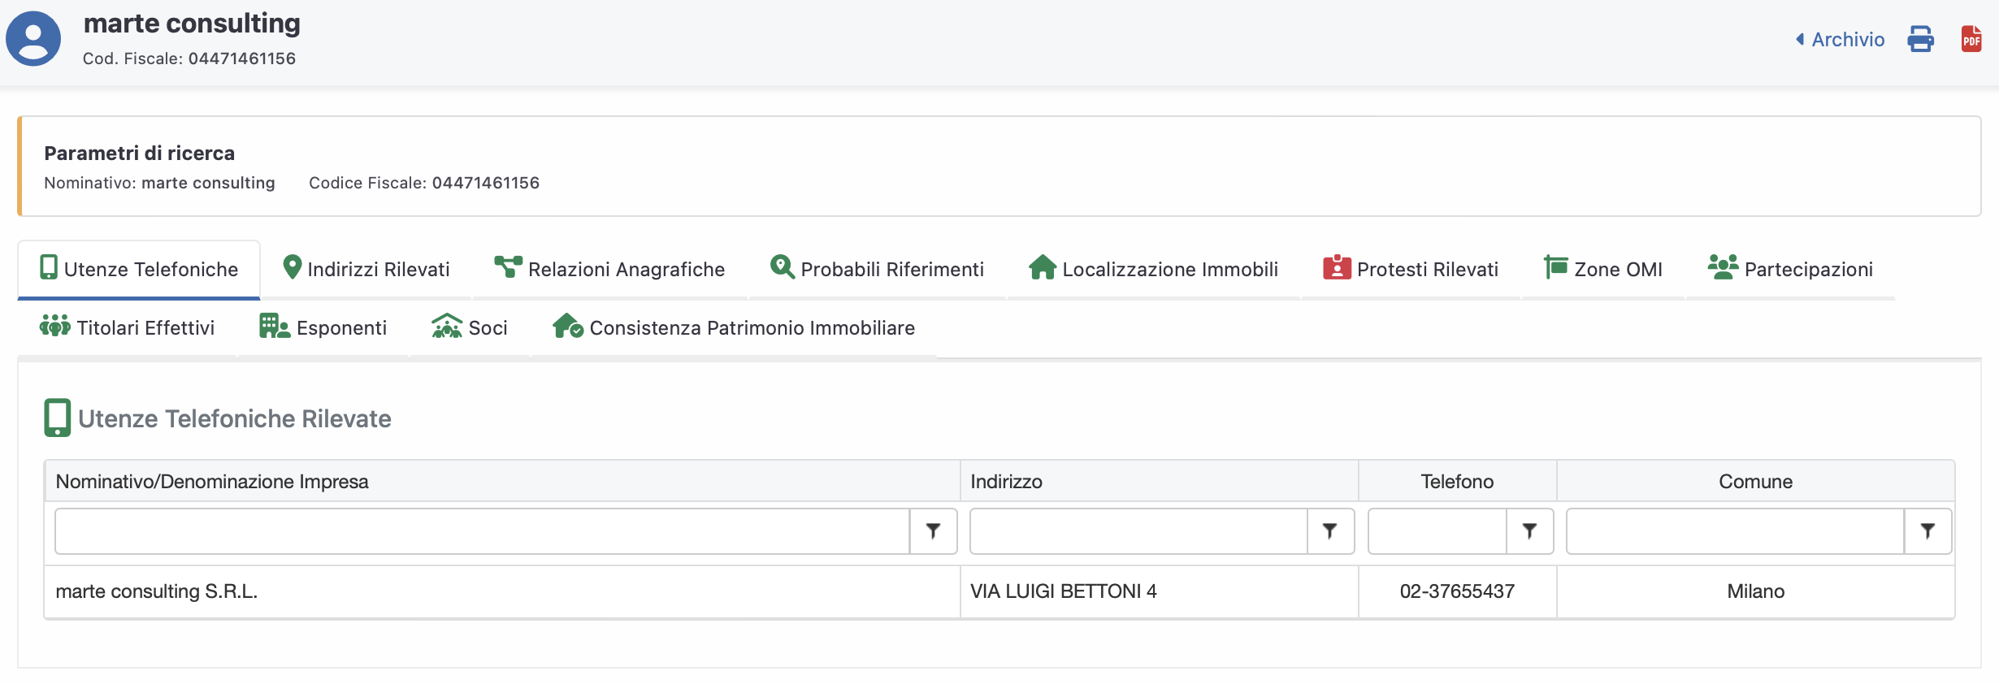Switch to the Zone OMI tab

[x=1603, y=269]
